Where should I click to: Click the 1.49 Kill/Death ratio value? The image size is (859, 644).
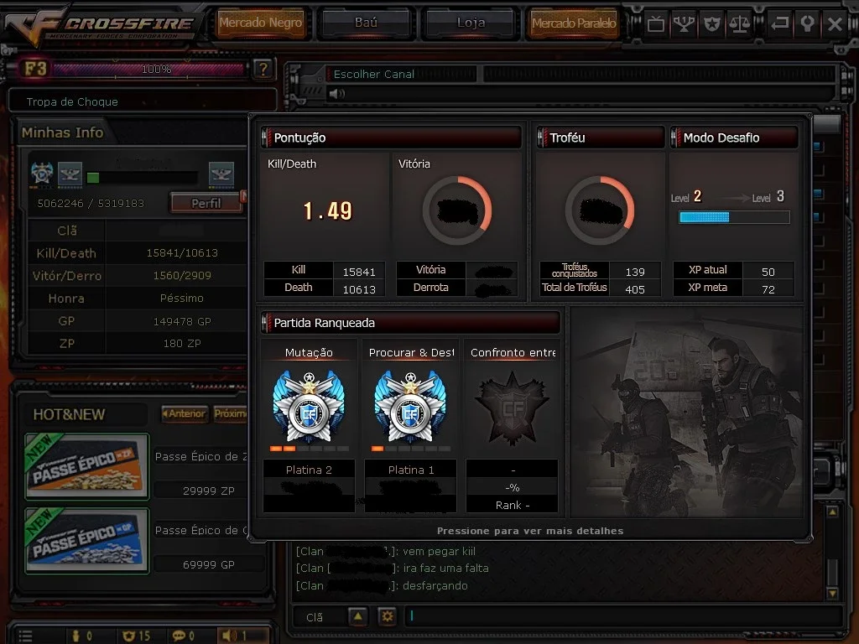328,210
